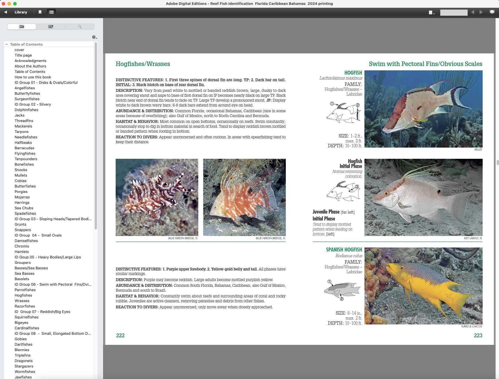Viewport: 499px width, 379px height.
Task: Go to 'Basses/Sea Basses'
Action: point(31,268)
